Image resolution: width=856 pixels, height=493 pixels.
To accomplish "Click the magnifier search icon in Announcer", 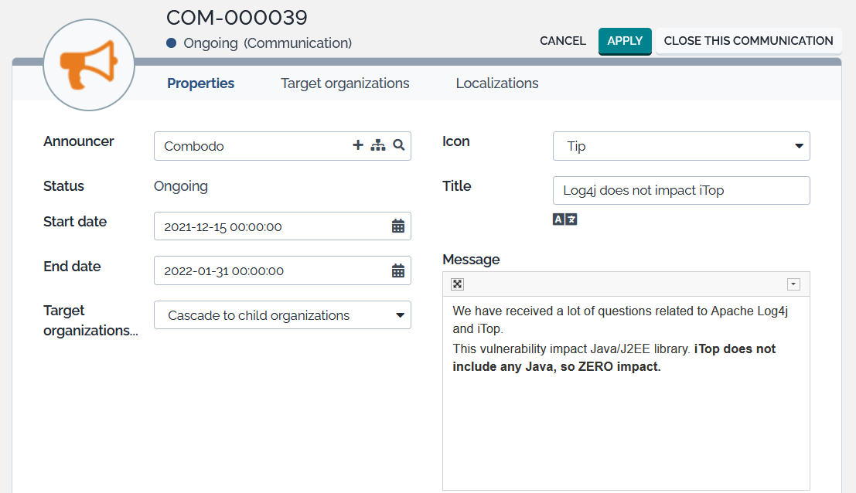I will 398,145.
